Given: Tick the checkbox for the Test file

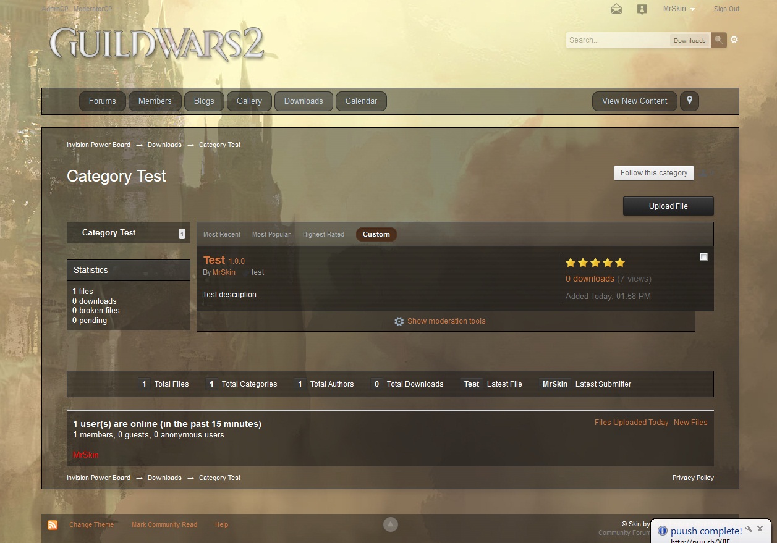Looking at the screenshot, I should pyautogui.click(x=703, y=256).
